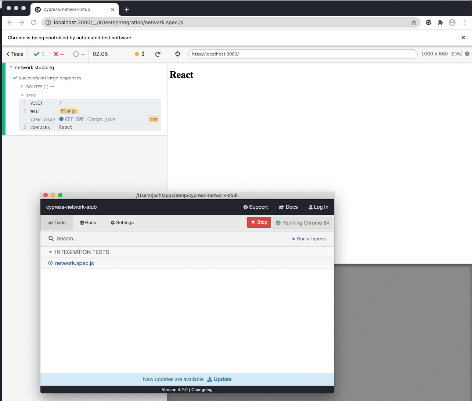The height and width of the screenshot is (401, 472).
Task: Click Log In in the Cypress app
Action: click(318, 207)
